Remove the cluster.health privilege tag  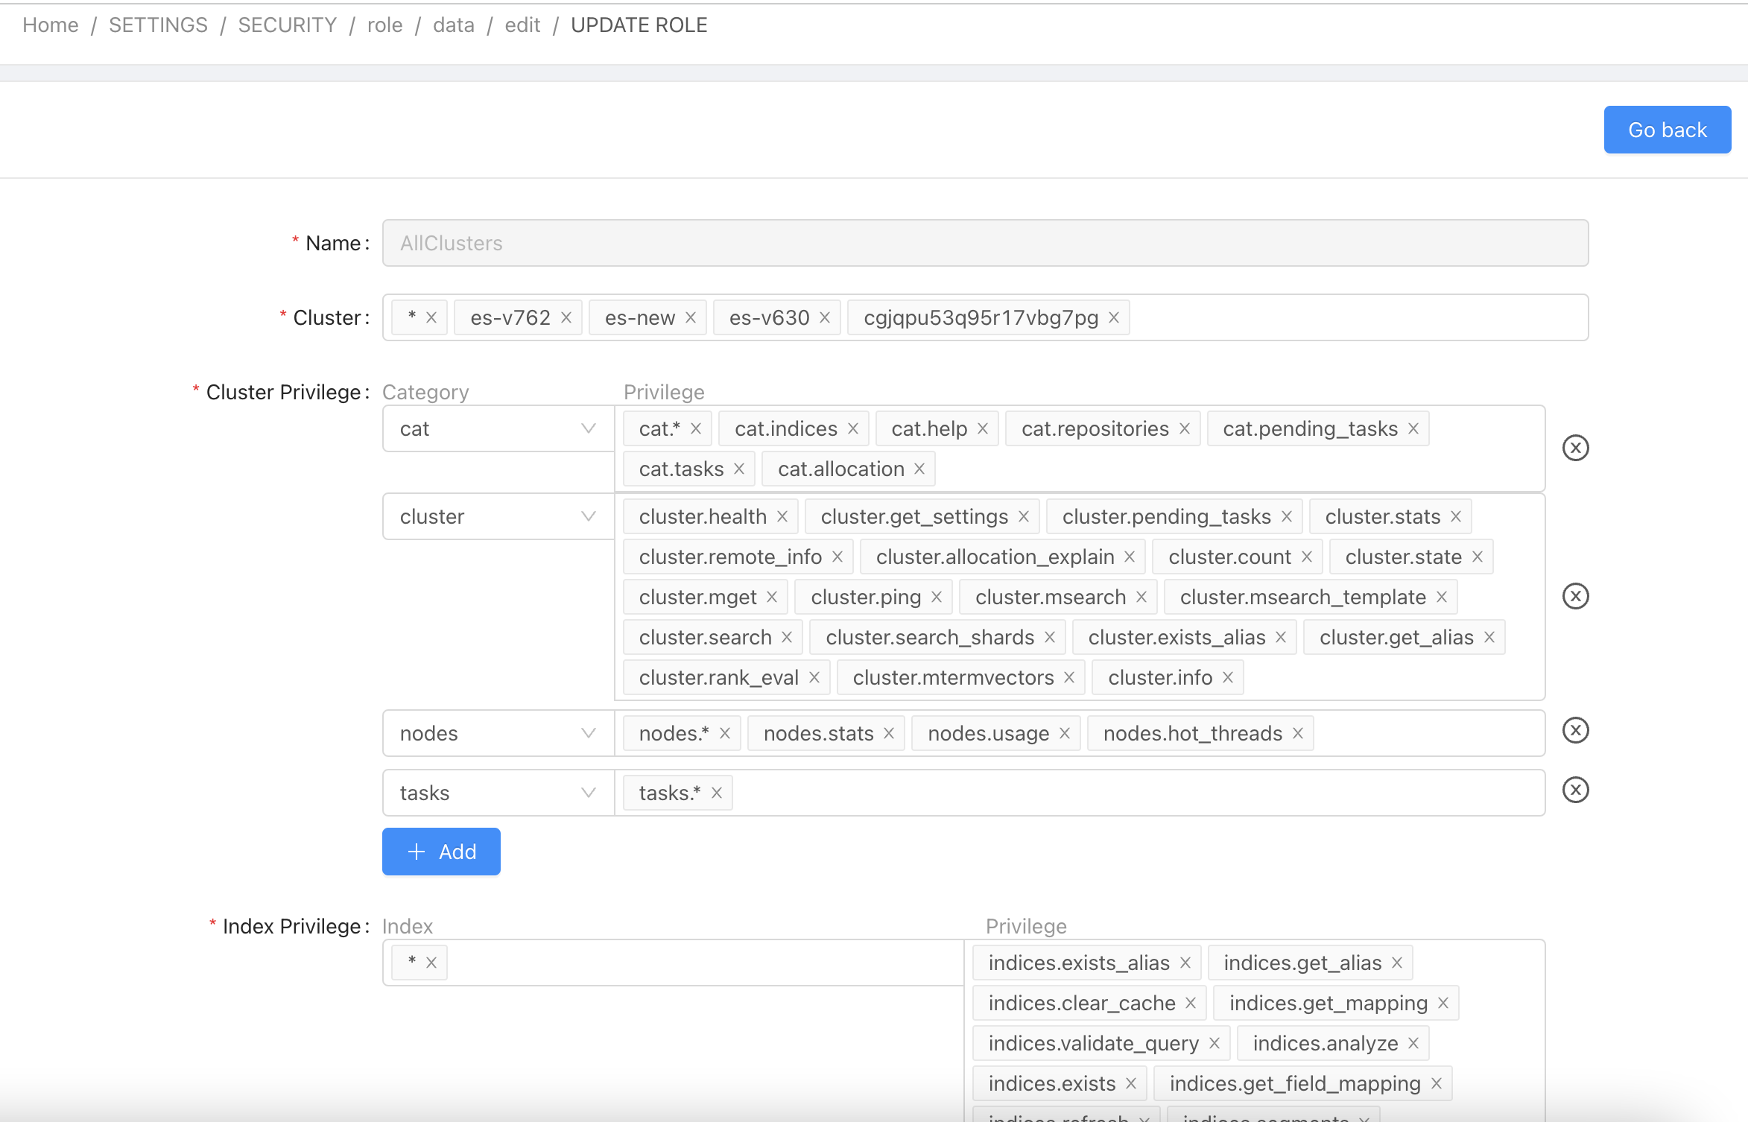click(x=782, y=516)
